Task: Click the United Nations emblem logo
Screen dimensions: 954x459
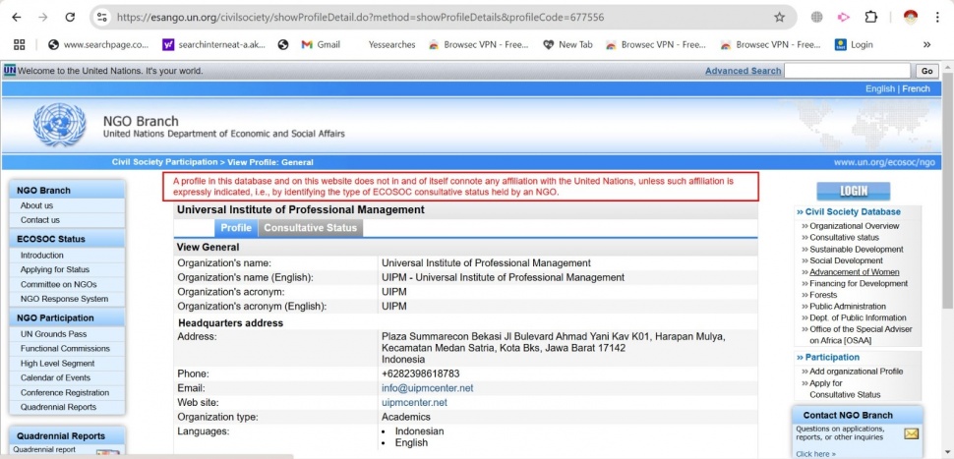Action: point(59,124)
